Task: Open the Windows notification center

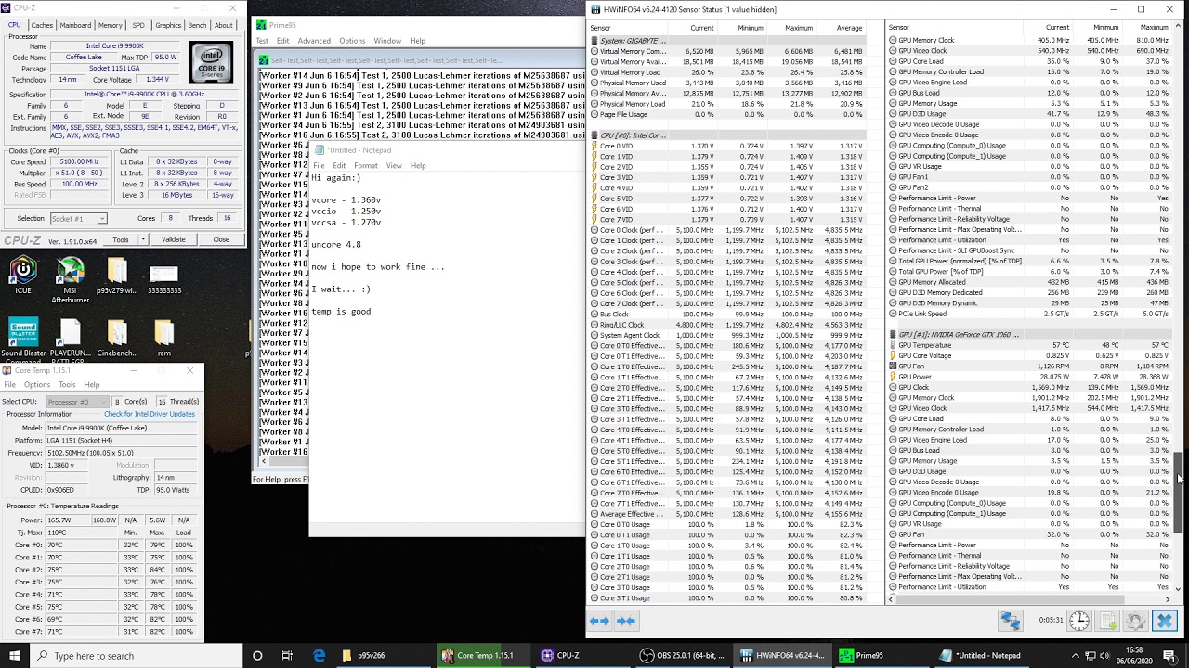Action: click(1169, 656)
